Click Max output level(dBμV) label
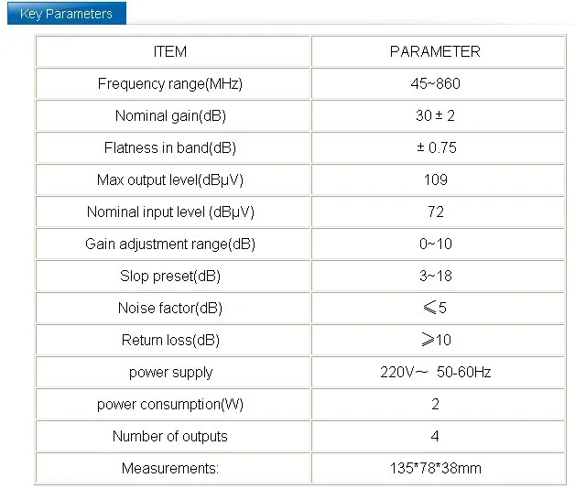 (170, 179)
